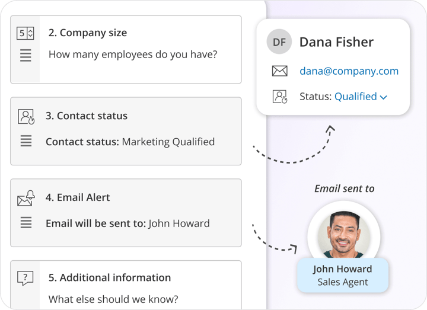The image size is (427, 310).
Task: Click the drag handle in the Email Alert card
Action: point(26,223)
